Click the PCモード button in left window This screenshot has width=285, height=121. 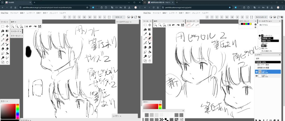[x=119, y=17]
